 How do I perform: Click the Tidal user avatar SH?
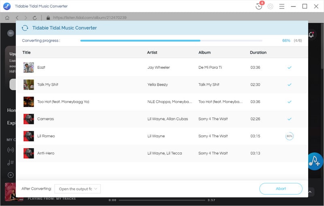11,33
